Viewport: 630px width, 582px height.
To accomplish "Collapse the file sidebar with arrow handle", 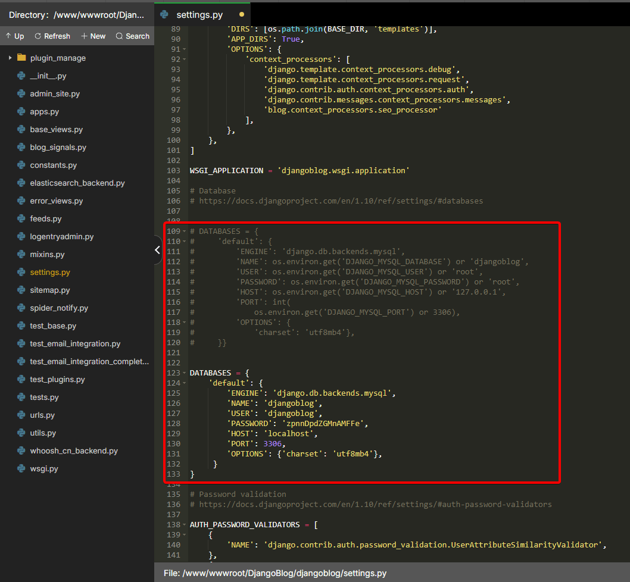I will click(157, 250).
